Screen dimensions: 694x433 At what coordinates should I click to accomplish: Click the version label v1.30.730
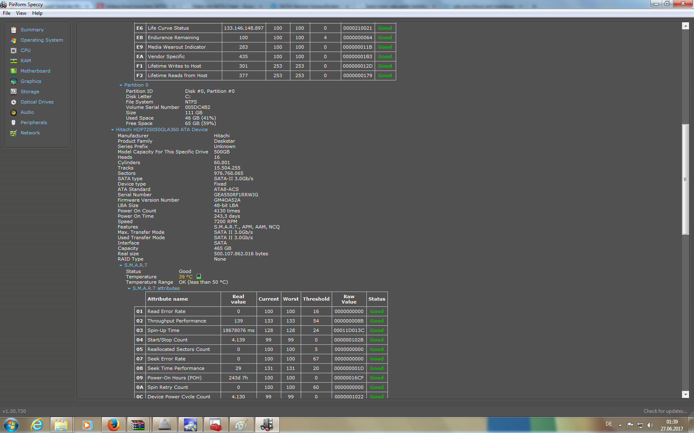point(14,411)
